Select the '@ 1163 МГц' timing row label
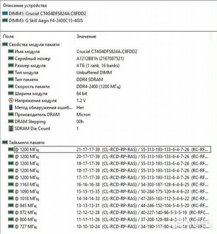Image resolution: width=217 pixels, height=234 pixels. click(27, 185)
